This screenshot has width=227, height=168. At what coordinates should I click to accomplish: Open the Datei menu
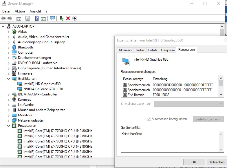point(6,11)
